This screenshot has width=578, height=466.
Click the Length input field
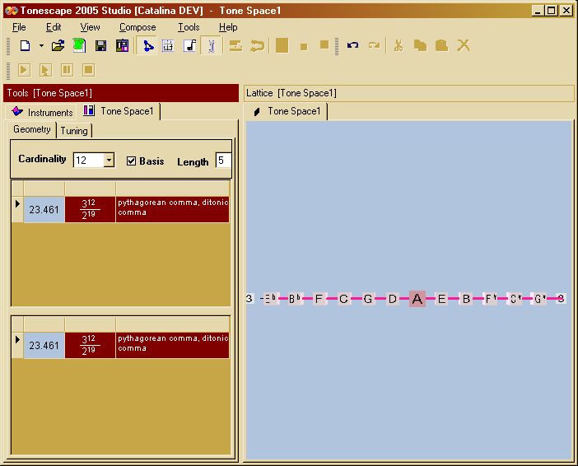(223, 161)
